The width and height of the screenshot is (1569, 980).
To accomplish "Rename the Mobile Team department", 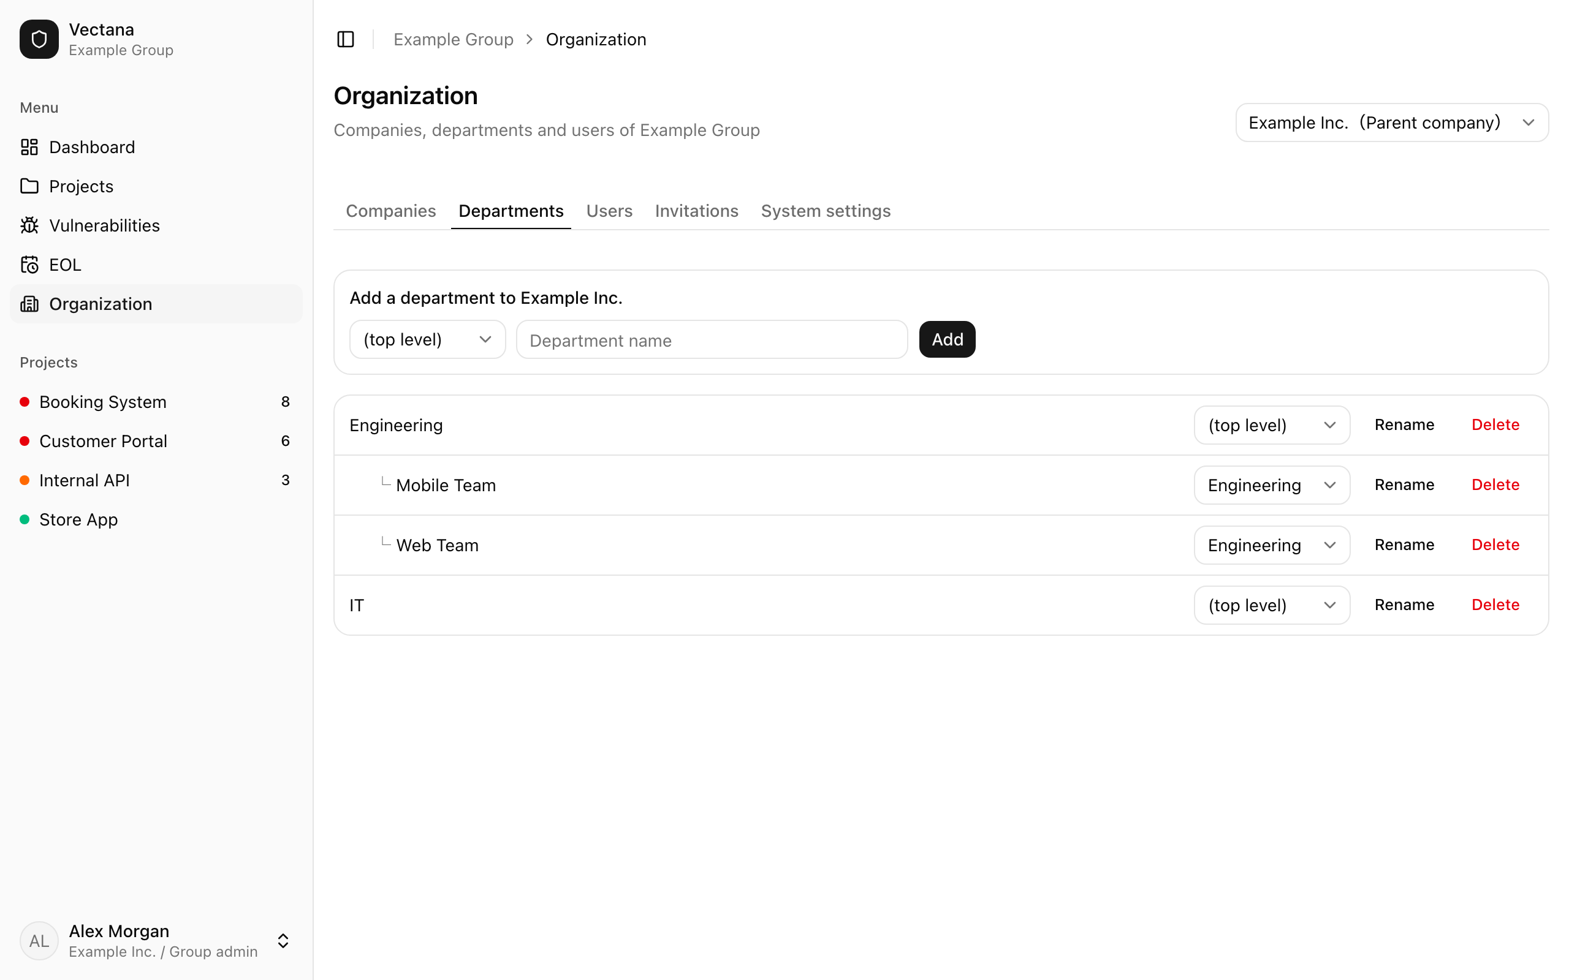I will point(1404,485).
